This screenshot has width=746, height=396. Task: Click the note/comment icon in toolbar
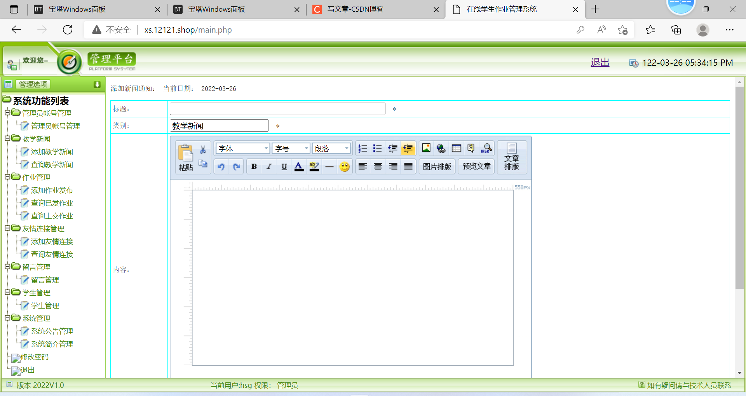point(471,148)
